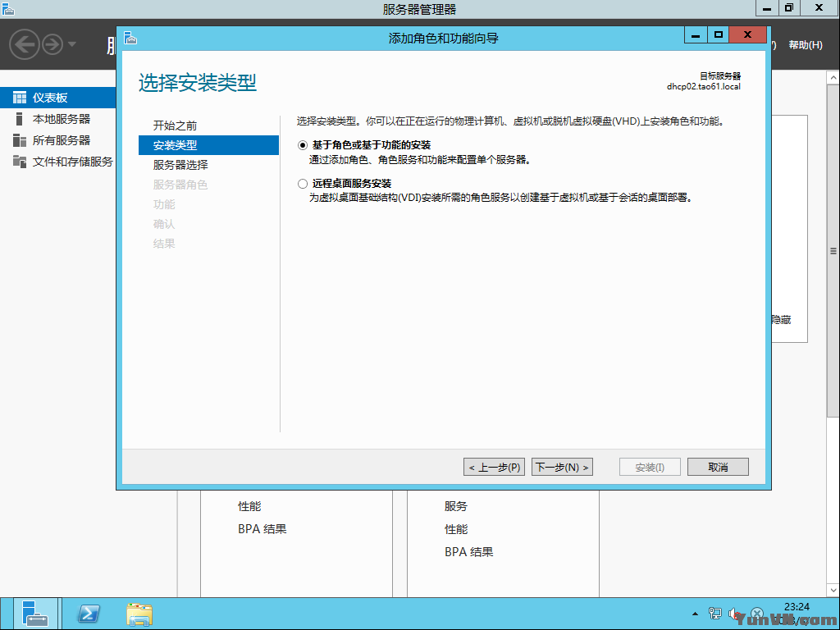840x630 pixels.
Task: Click the 上一步(P) previous button
Action: tap(494, 467)
